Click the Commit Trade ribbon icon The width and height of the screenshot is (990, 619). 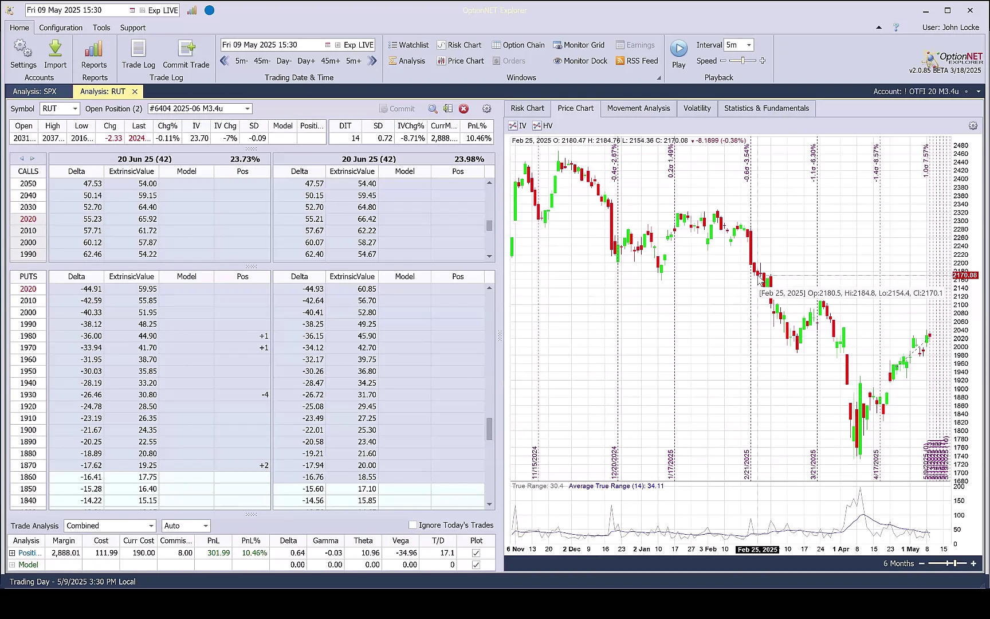[x=186, y=54]
